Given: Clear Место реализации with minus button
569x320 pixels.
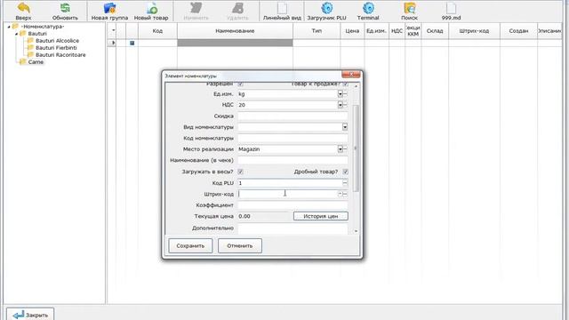Looking at the screenshot, I should 345,149.
